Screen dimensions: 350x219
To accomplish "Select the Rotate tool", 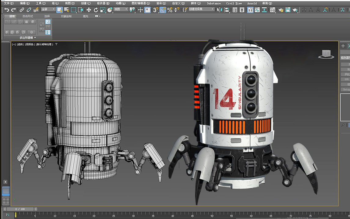I will point(96,10).
